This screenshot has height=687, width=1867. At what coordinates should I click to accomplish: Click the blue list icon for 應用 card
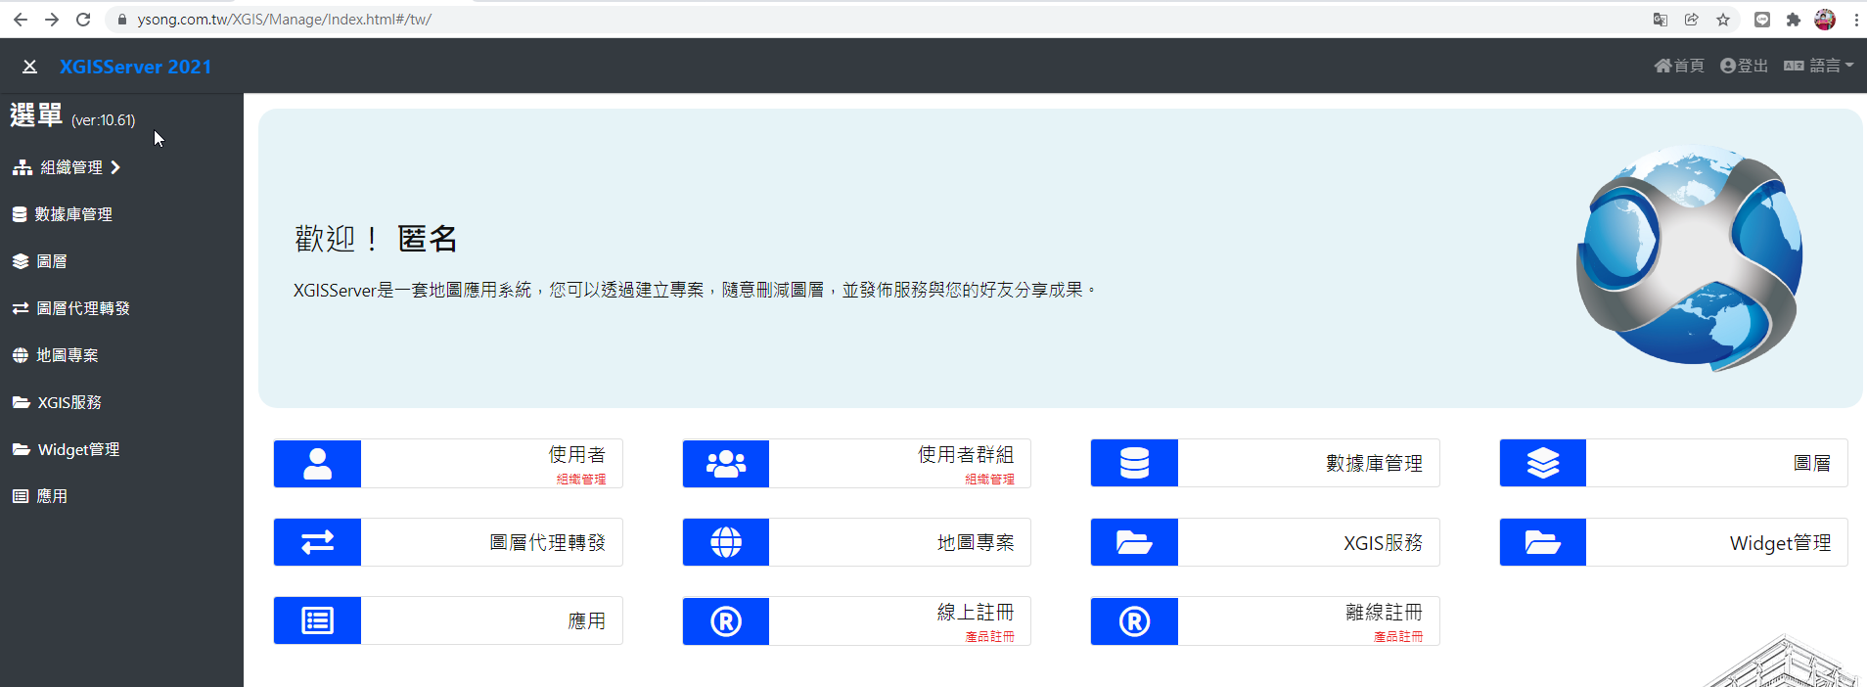coord(317,620)
